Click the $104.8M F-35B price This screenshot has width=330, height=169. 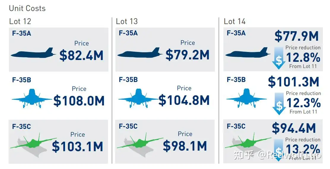[184, 100]
